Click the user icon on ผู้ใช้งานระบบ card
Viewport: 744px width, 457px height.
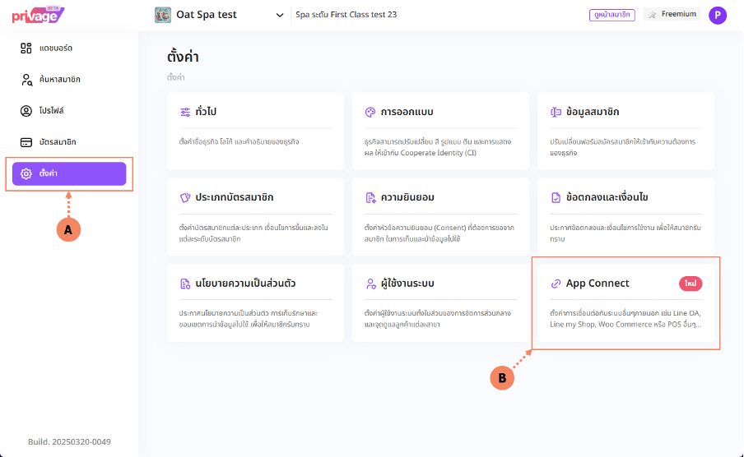(x=370, y=284)
